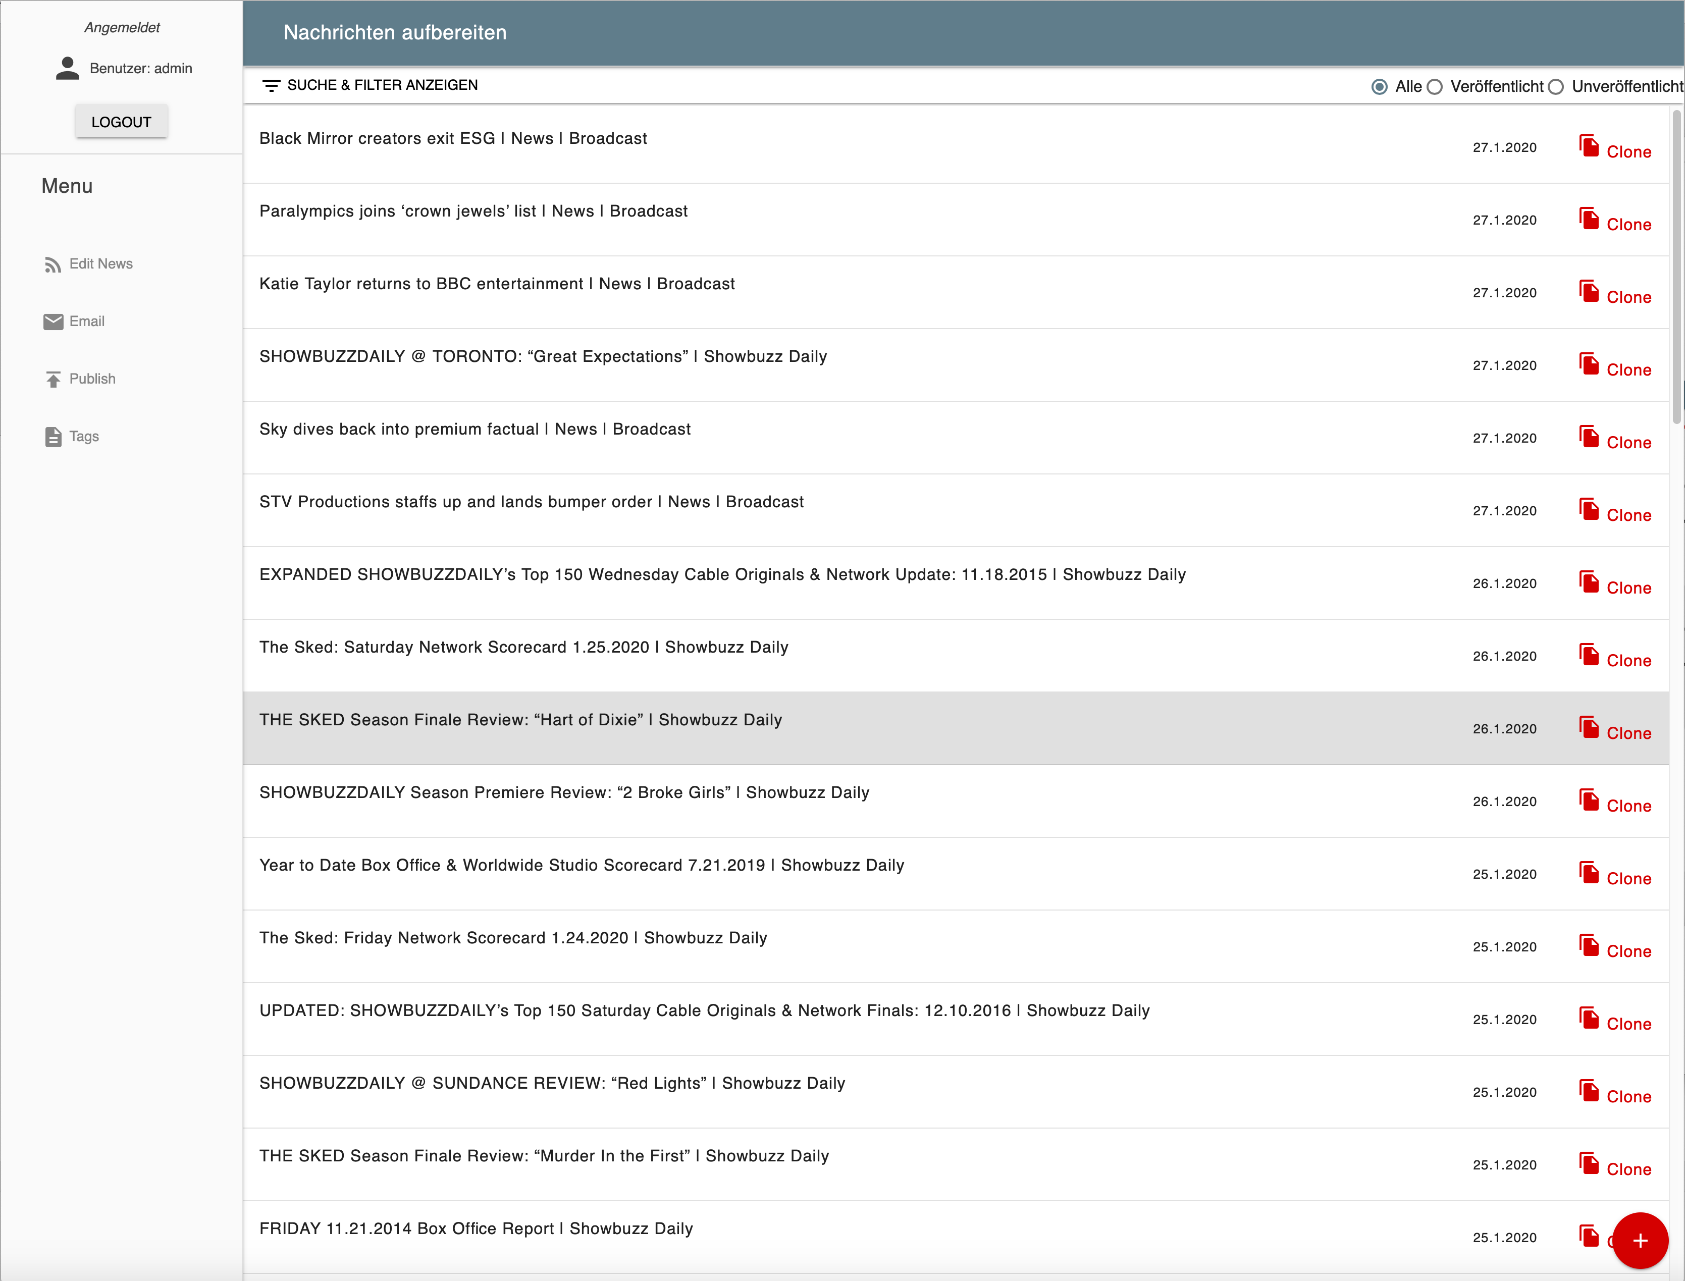
Task: Open 'SHOWBUZZDAILY @ SUNDANCE REVIEW: Red Lights'
Action: pos(552,1084)
